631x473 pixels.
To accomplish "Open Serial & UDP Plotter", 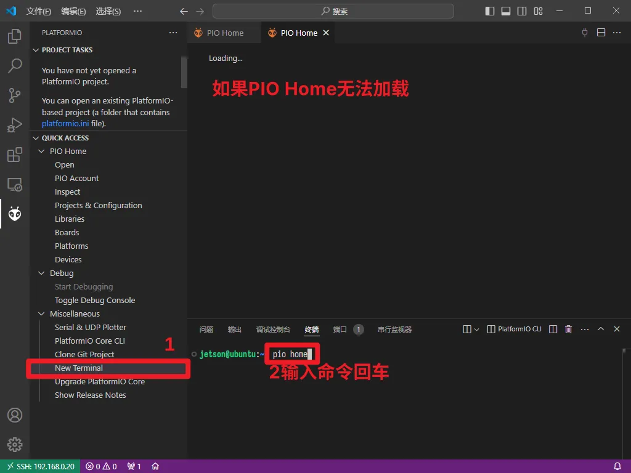I will coord(90,328).
